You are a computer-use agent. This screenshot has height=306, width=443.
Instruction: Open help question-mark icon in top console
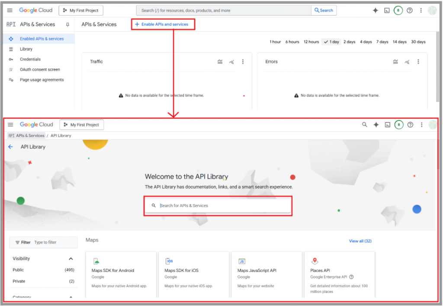[409, 10]
